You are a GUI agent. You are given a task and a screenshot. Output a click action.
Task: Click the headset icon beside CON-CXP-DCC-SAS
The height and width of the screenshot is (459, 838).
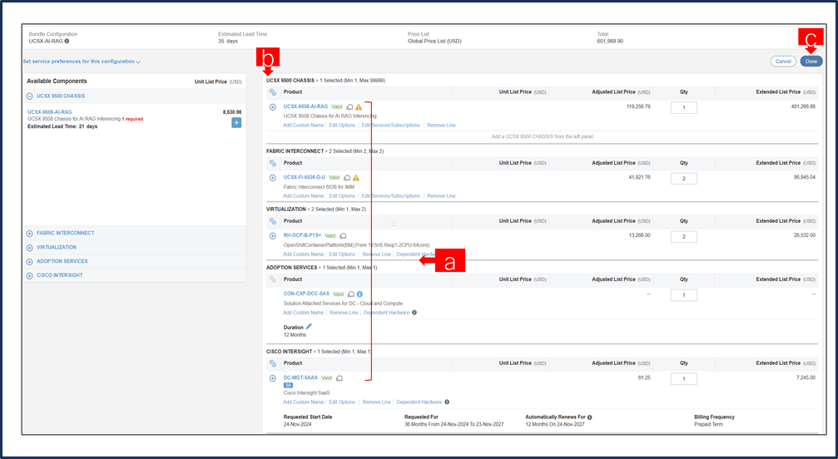350,294
